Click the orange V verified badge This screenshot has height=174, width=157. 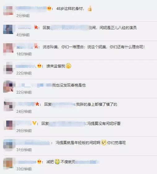click(34, 123)
